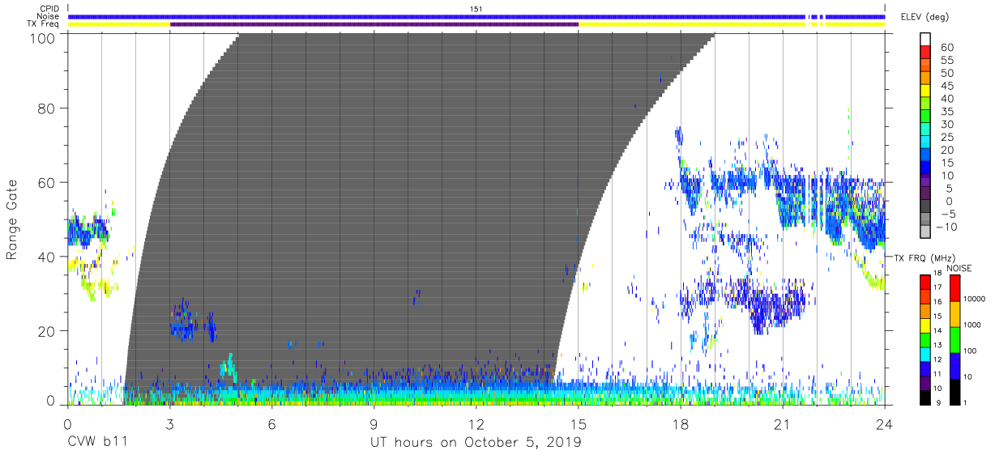Select the blue Noise bar at top
Screen dimensions: 995x459
pos(476,16)
